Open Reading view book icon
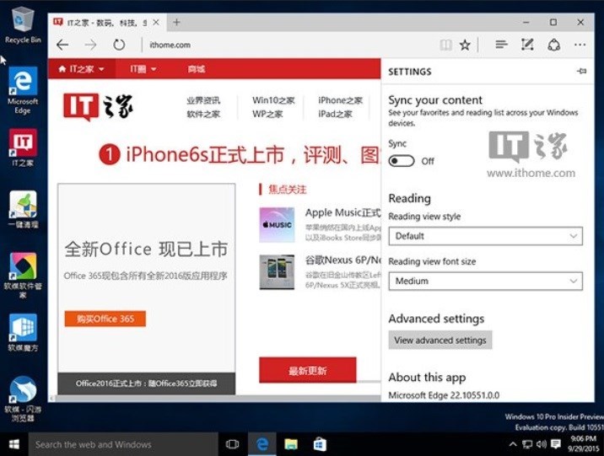The height and width of the screenshot is (456, 604). pos(446,45)
